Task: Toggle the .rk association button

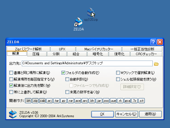Action: (120, 101)
